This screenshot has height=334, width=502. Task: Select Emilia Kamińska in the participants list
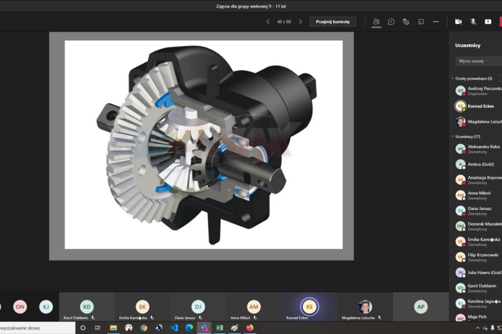(478, 242)
